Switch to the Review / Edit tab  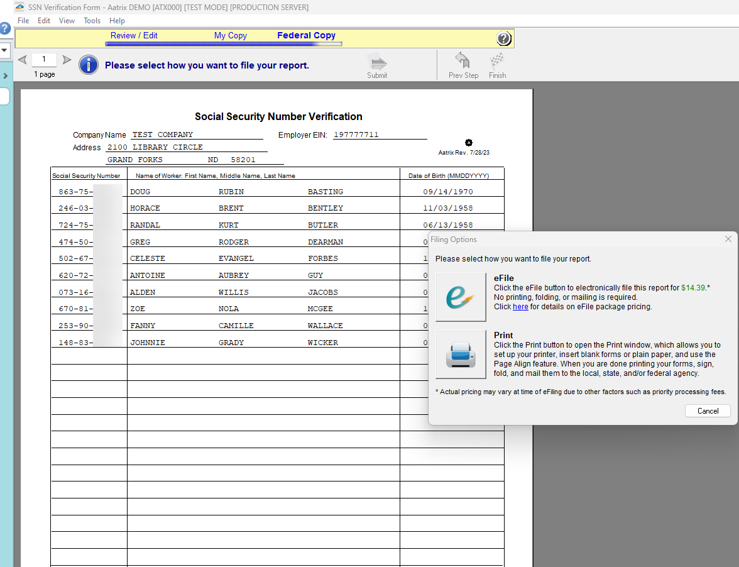[134, 36]
